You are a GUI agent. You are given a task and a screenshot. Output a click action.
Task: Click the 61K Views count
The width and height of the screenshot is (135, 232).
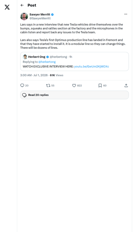[x=56, y=75]
